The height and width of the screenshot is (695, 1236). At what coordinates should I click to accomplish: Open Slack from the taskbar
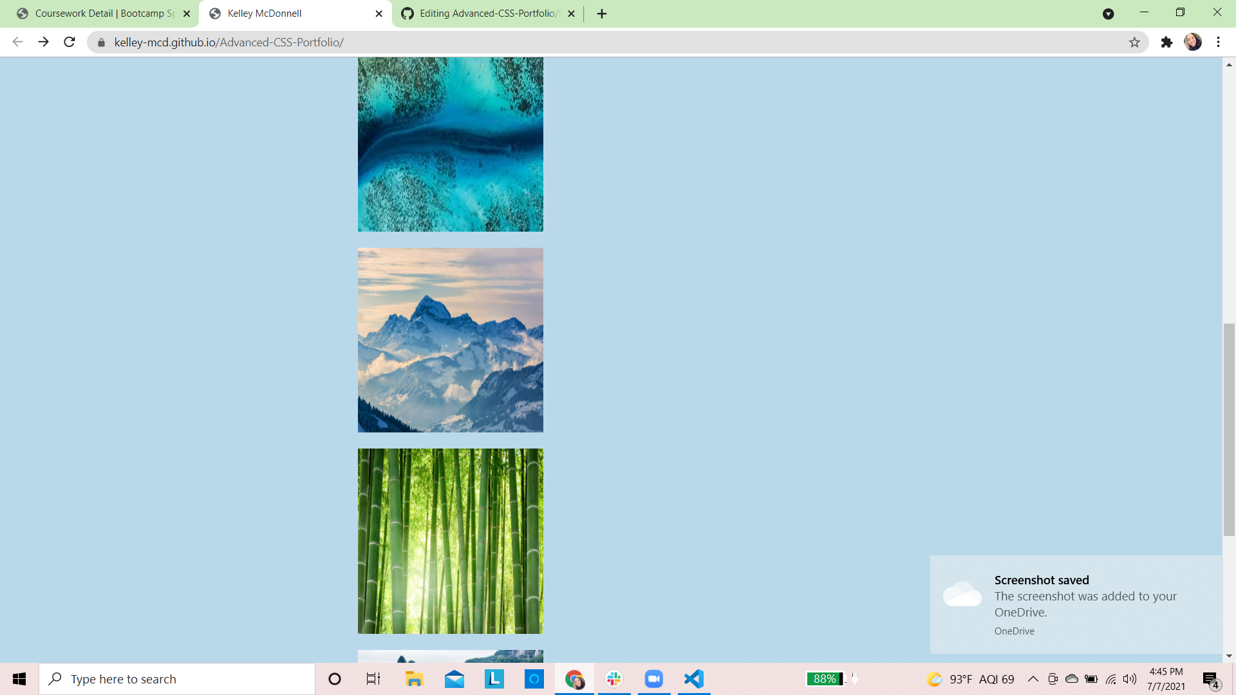point(614,678)
